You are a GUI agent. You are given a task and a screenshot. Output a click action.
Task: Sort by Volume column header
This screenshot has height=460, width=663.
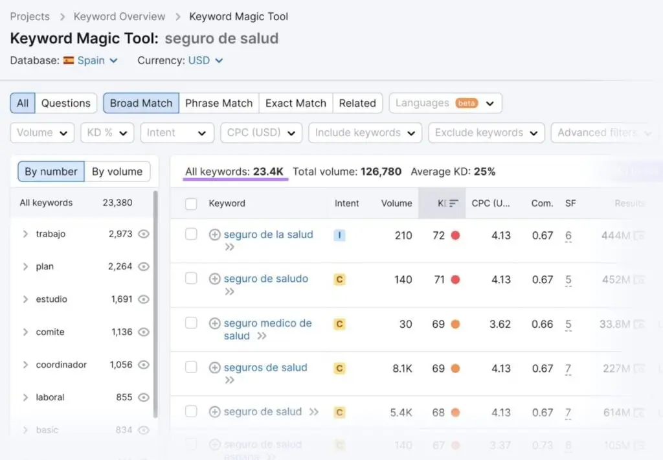coord(397,203)
